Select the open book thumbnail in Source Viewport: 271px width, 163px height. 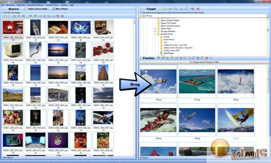[58, 27]
